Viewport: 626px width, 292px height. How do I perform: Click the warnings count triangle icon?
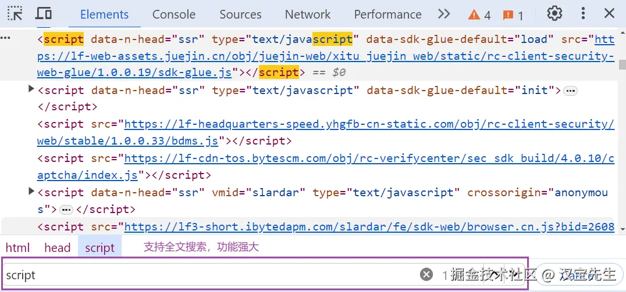pos(474,15)
